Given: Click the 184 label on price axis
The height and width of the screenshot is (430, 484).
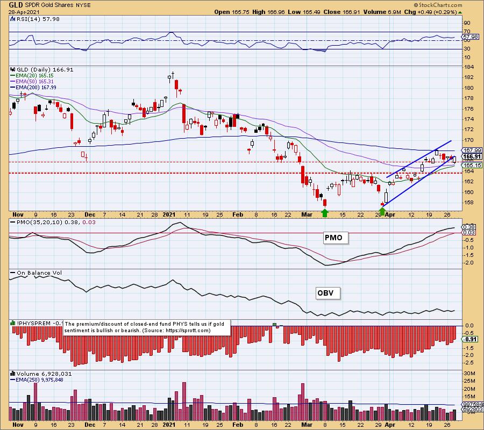Looking at the screenshot, I should (x=469, y=67).
